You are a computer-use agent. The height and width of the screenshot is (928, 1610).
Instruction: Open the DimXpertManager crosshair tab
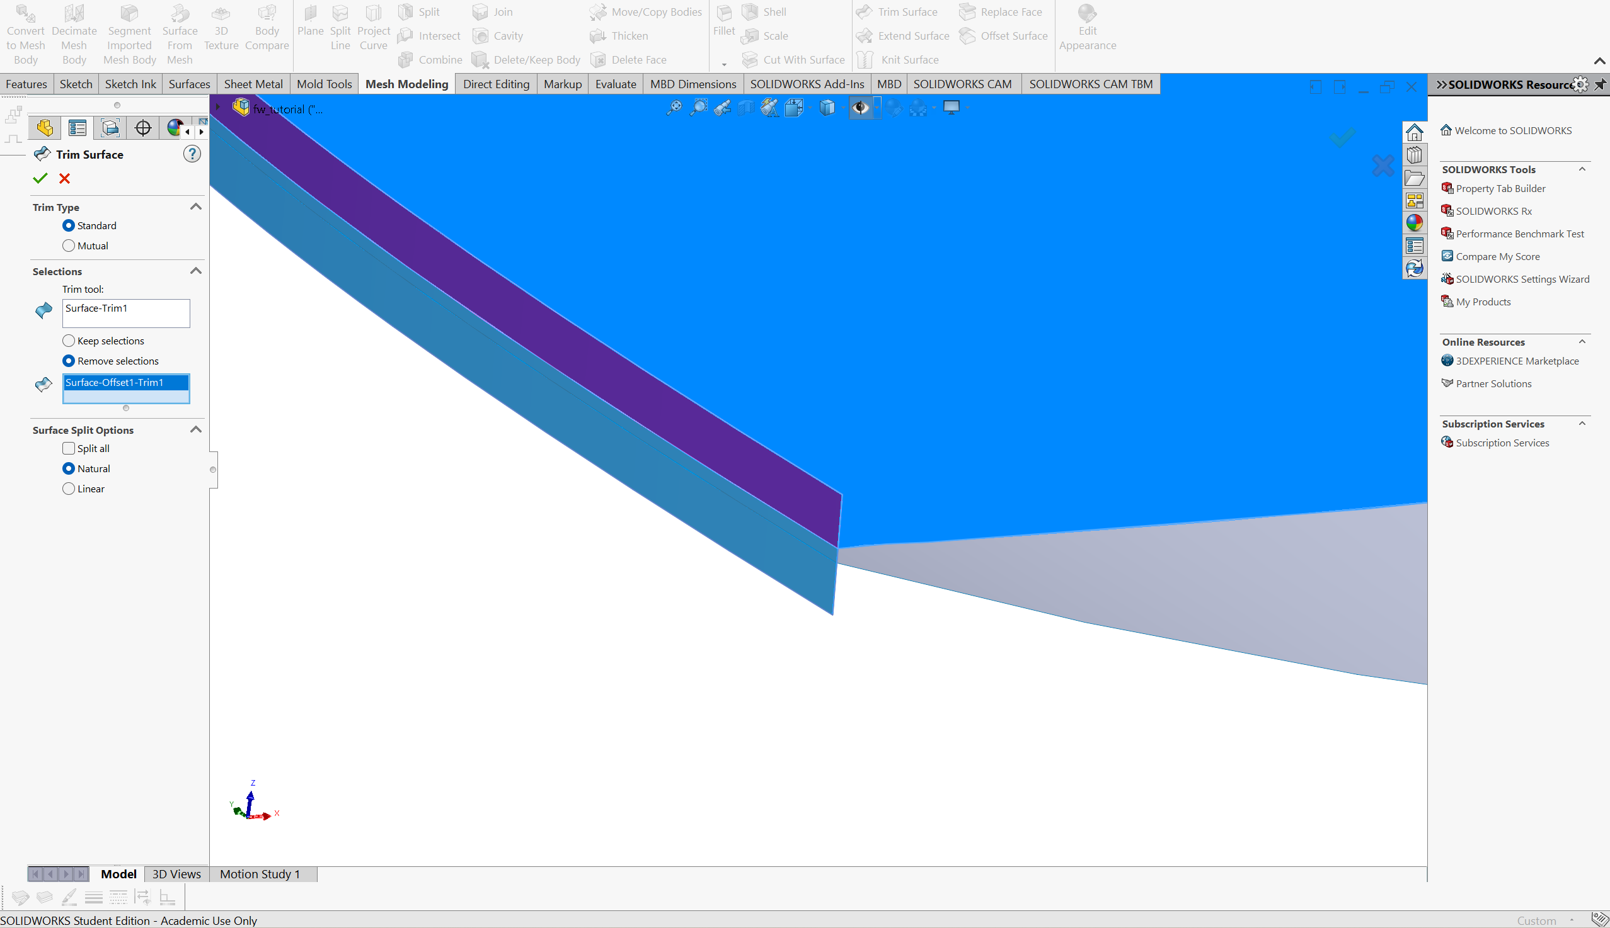coord(143,128)
